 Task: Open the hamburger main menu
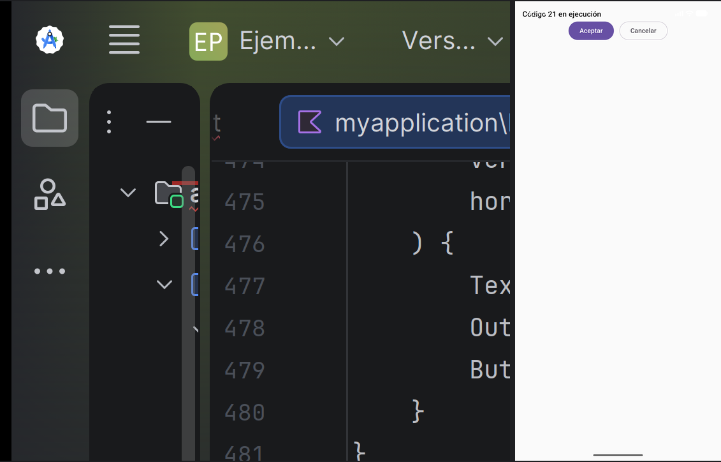pyautogui.click(x=124, y=40)
